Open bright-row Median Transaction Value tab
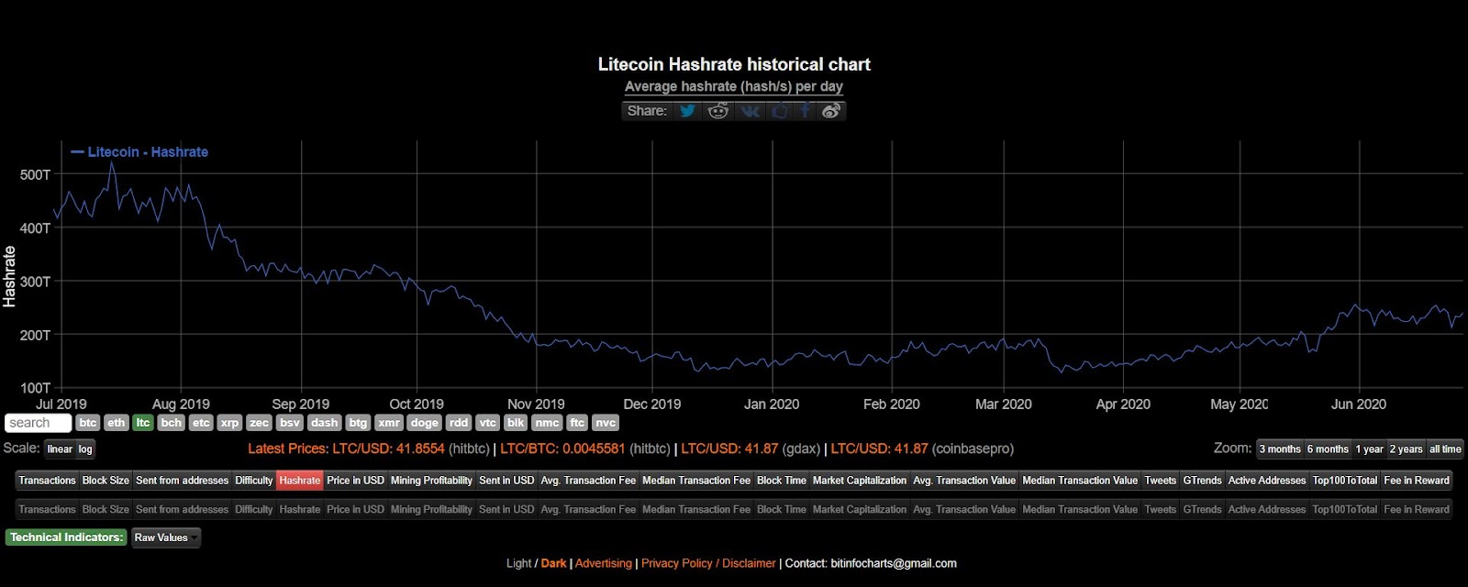This screenshot has width=1468, height=587. click(1080, 481)
